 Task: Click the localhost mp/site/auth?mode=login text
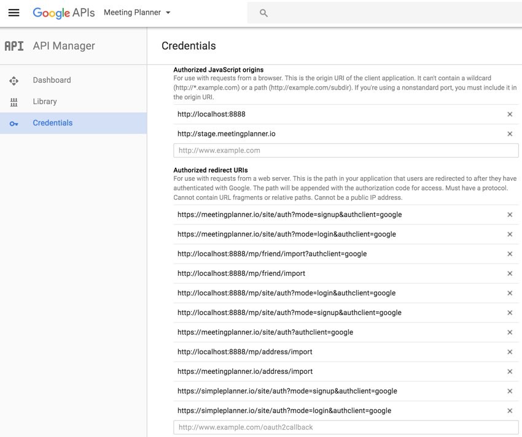(287, 293)
